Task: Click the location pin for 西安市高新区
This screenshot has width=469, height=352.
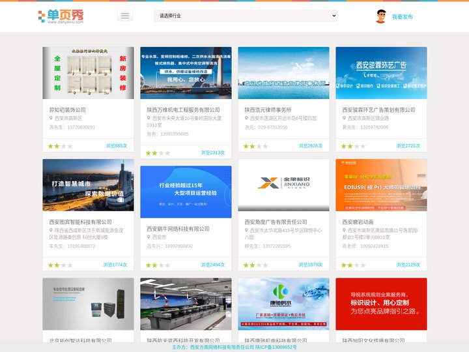Action: point(51,118)
